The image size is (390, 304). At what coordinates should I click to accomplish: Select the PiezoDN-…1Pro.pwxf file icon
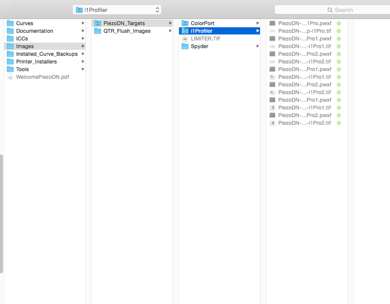point(272,23)
